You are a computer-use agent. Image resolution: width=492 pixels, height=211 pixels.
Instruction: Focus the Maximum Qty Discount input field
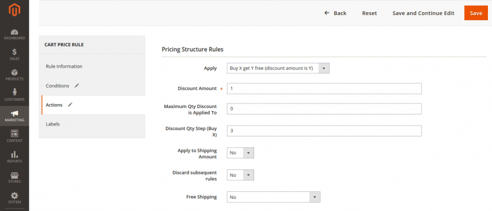(x=324, y=109)
